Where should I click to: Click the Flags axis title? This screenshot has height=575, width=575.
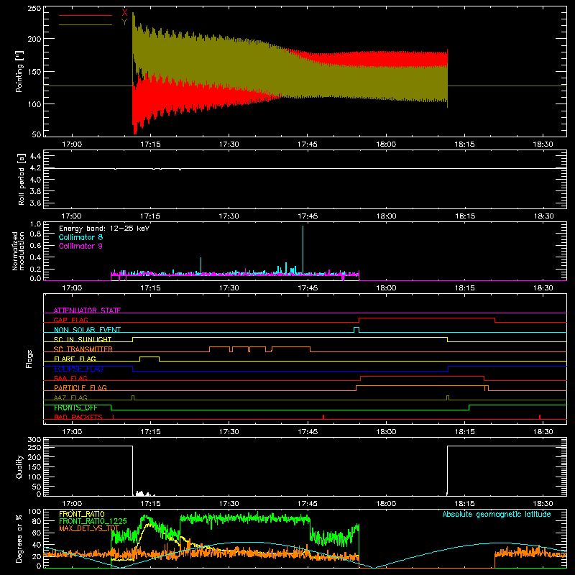coord(29,359)
